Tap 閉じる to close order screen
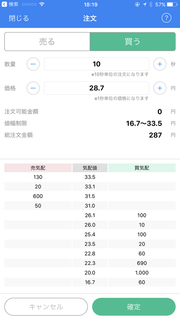 (19, 18)
